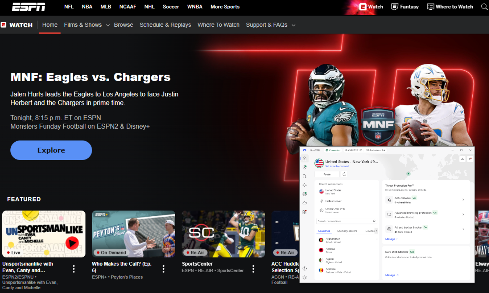Click the download icon in NordVPN window
The image size is (489, 293).
point(462,159)
